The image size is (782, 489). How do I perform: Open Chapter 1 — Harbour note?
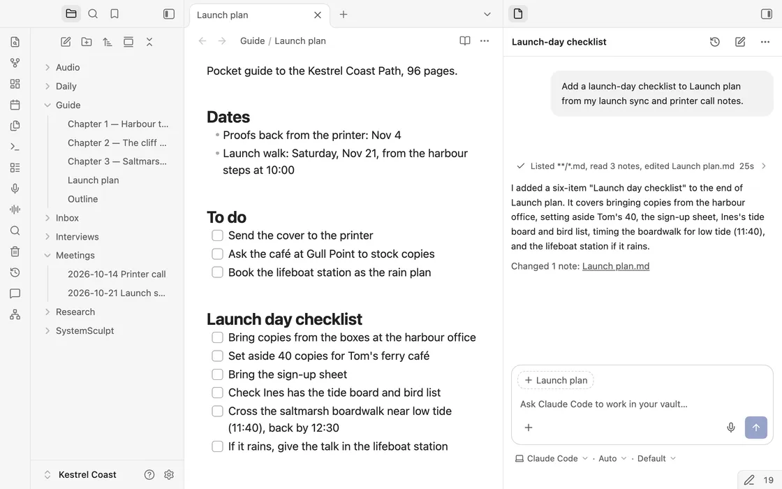(118, 124)
